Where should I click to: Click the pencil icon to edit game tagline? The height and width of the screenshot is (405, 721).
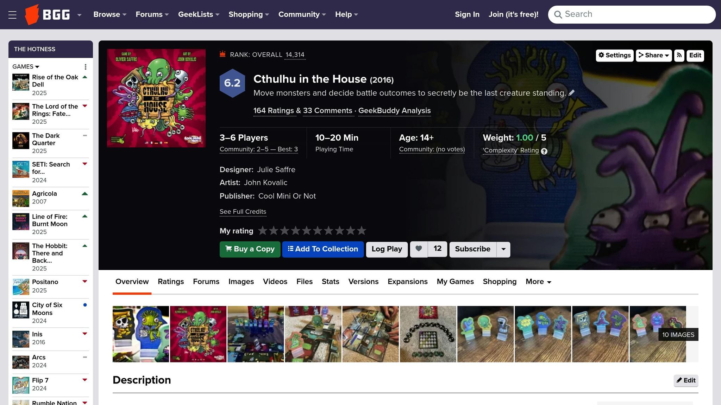click(x=571, y=93)
